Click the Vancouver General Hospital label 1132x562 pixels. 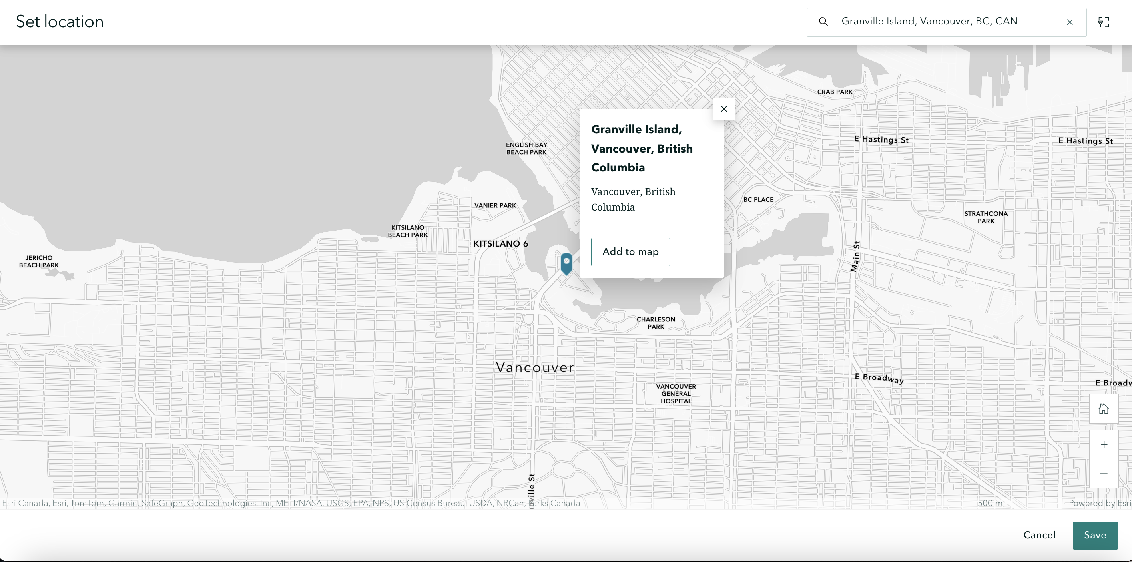click(676, 394)
